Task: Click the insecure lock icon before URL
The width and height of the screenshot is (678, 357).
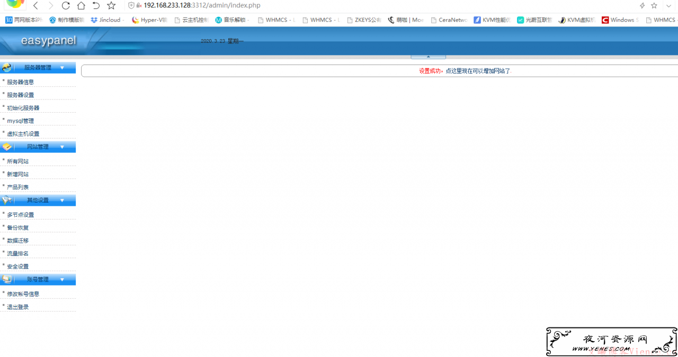Action: tap(139, 5)
